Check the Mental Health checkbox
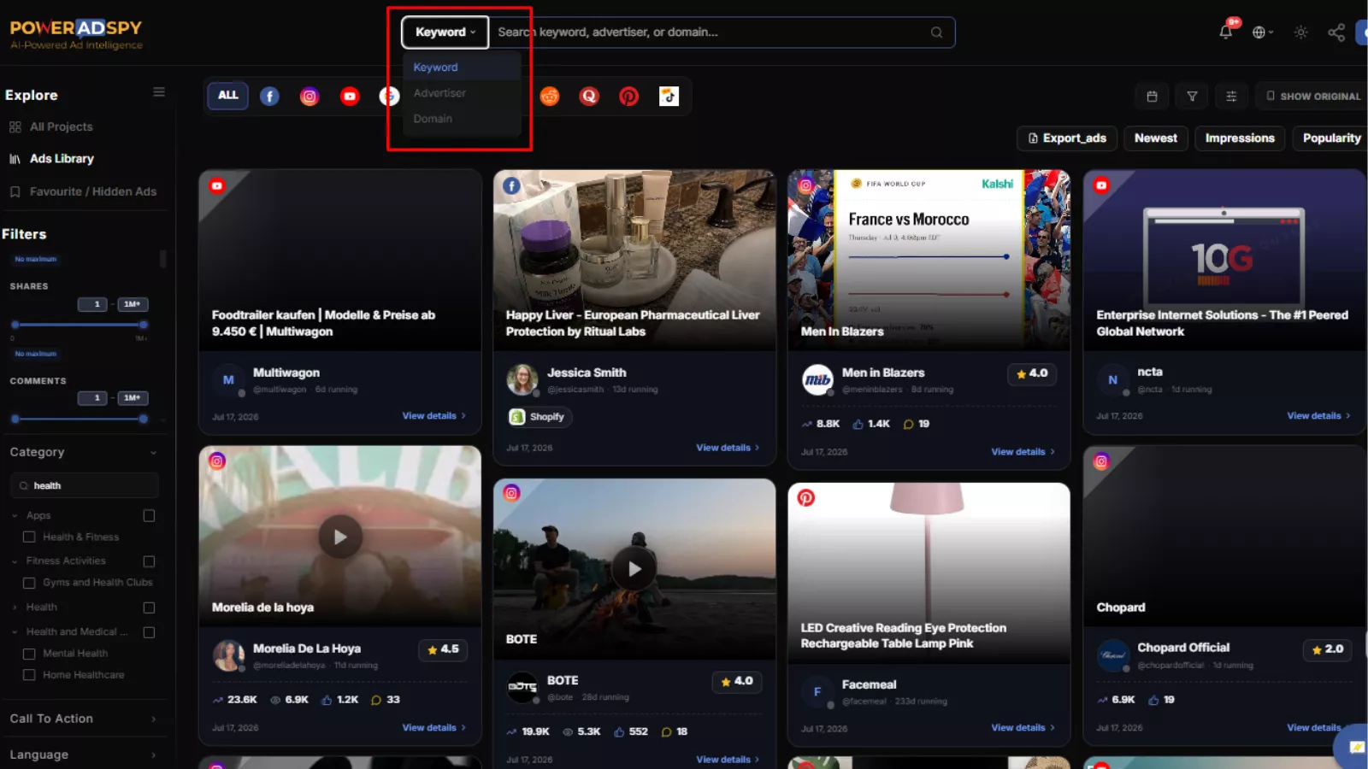The height and width of the screenshot is (769, 1368). (29, 654)
